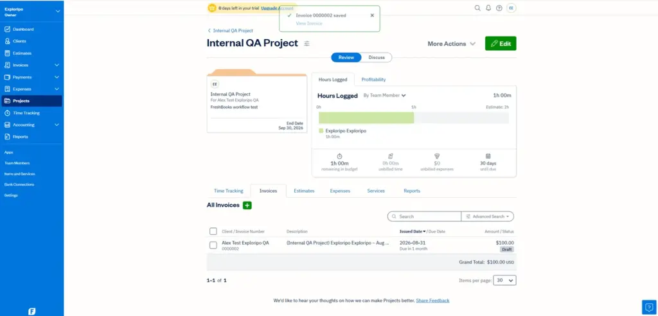Viewport: 658px width, 316px height.
Task: Click the Payments sidebar icon
Action: (x=7, y=77)
